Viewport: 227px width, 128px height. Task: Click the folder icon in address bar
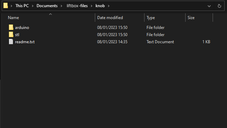(5, 6)
